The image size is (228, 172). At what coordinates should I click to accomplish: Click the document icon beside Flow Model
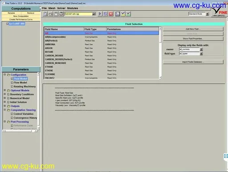12,82
